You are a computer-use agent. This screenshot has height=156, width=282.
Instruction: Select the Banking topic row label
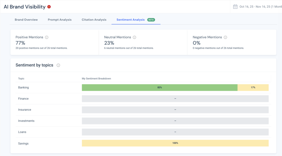23,87
